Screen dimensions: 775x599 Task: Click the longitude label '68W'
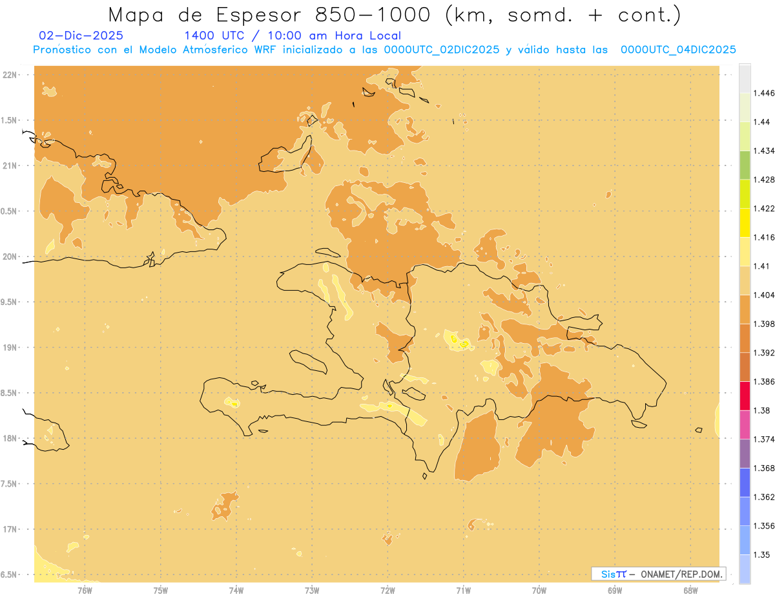[x=690, y=590]
